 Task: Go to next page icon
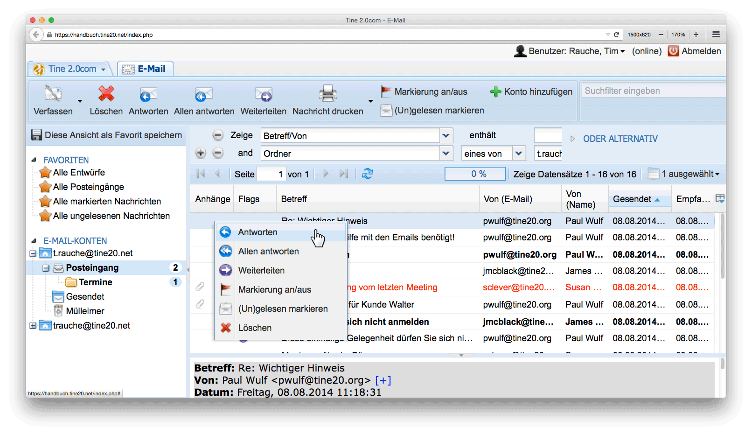coord(326,174)
